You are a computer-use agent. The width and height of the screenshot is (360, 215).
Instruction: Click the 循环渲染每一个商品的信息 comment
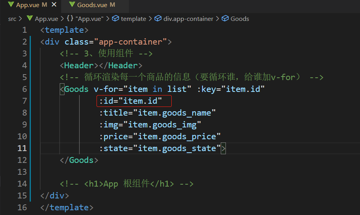point(191,77)
